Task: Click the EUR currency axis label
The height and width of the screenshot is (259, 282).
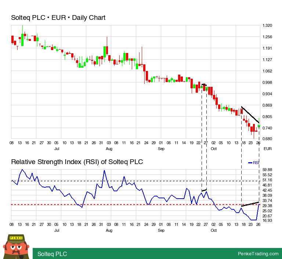Action: click(x=268, y=149)
